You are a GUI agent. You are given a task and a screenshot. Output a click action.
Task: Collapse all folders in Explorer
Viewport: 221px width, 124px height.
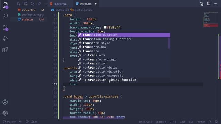pos(39,4)
